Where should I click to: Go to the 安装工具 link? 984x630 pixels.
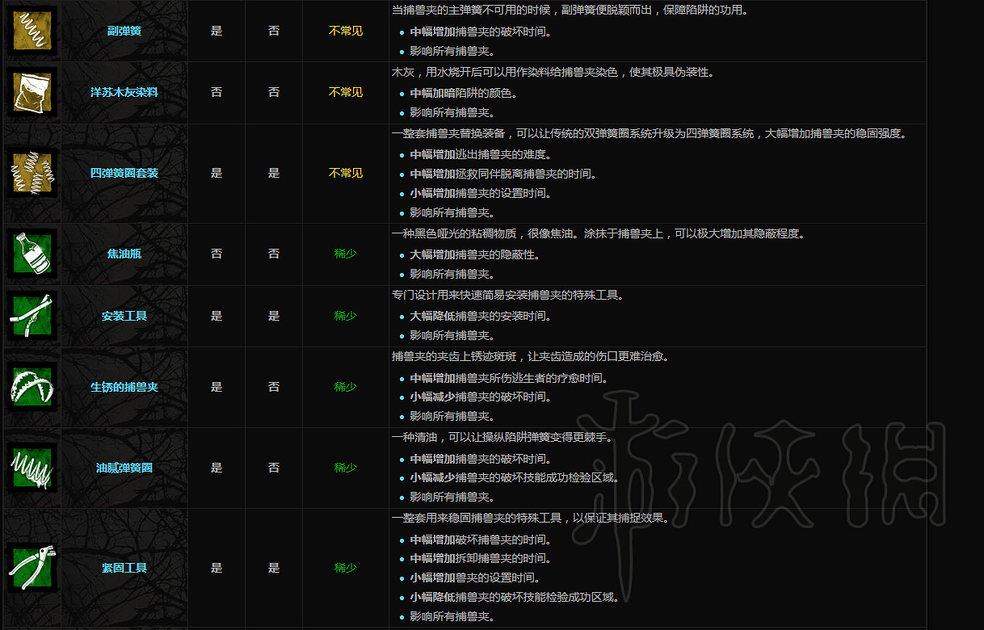click(x=124, y=316)
